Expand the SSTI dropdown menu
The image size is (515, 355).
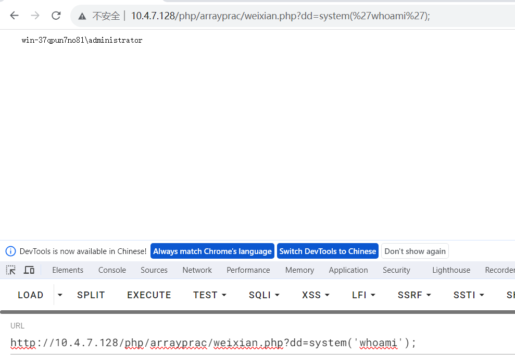(469, 295)
